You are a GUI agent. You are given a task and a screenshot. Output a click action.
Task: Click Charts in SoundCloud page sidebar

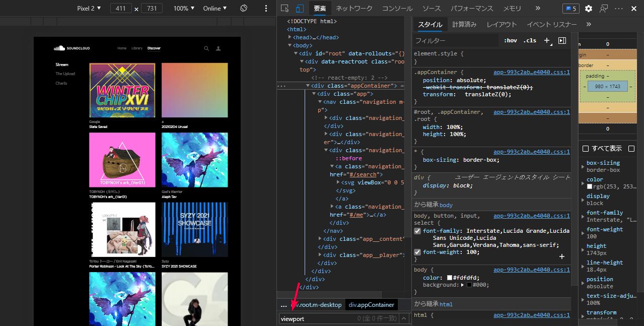[61, 83]
